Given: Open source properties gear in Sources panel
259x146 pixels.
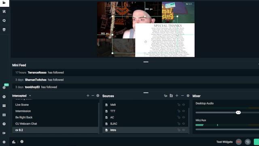Looking at the screenshot, I should (x=188, y=96).
